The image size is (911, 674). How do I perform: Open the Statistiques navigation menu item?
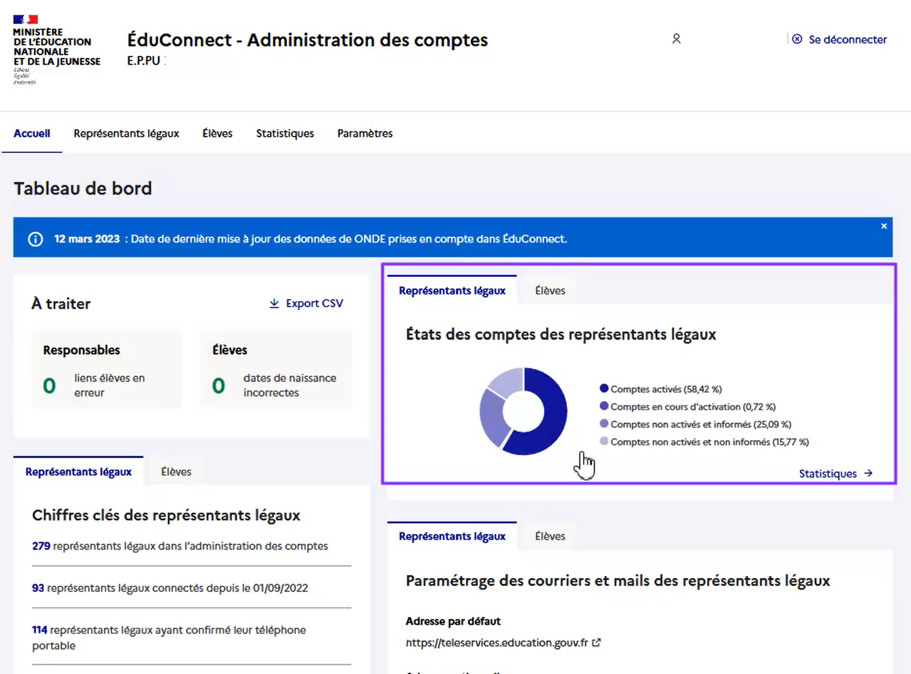tap(285, 133)
